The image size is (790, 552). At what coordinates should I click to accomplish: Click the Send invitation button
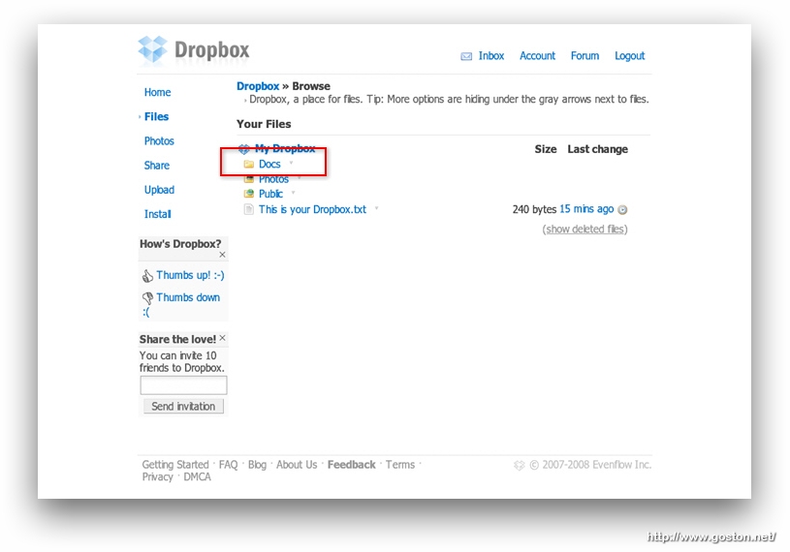(x=183, y=406)
